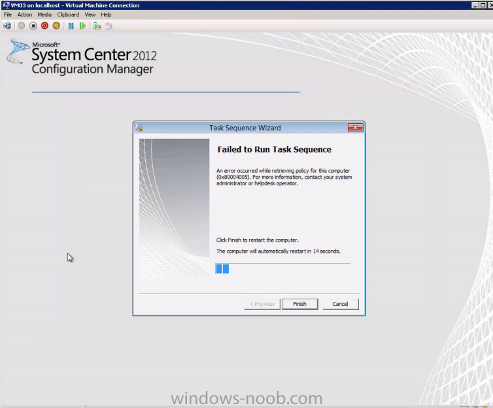Maximize the Virtual Machine Connection window

point(483,5)
